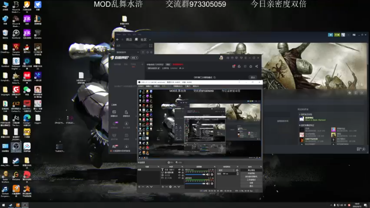The height and width of the screenshot is (208, 370).
Task: Pop out the Sources dock panel
Action: 182,167
